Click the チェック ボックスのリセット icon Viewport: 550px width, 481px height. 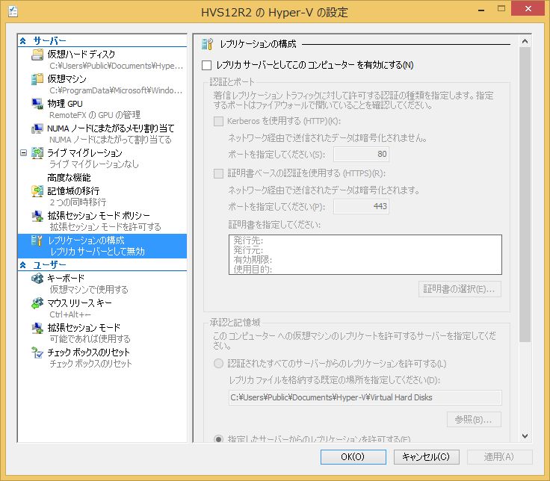pyautogui.click(x=37, y=353)
